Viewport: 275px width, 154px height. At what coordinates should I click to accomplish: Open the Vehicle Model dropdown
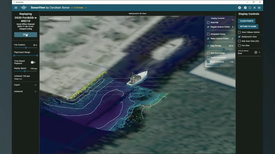point(259,52)
